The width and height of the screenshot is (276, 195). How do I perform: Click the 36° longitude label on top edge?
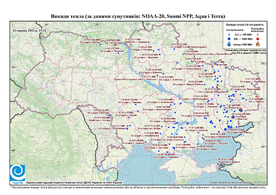tap(199, 24)
